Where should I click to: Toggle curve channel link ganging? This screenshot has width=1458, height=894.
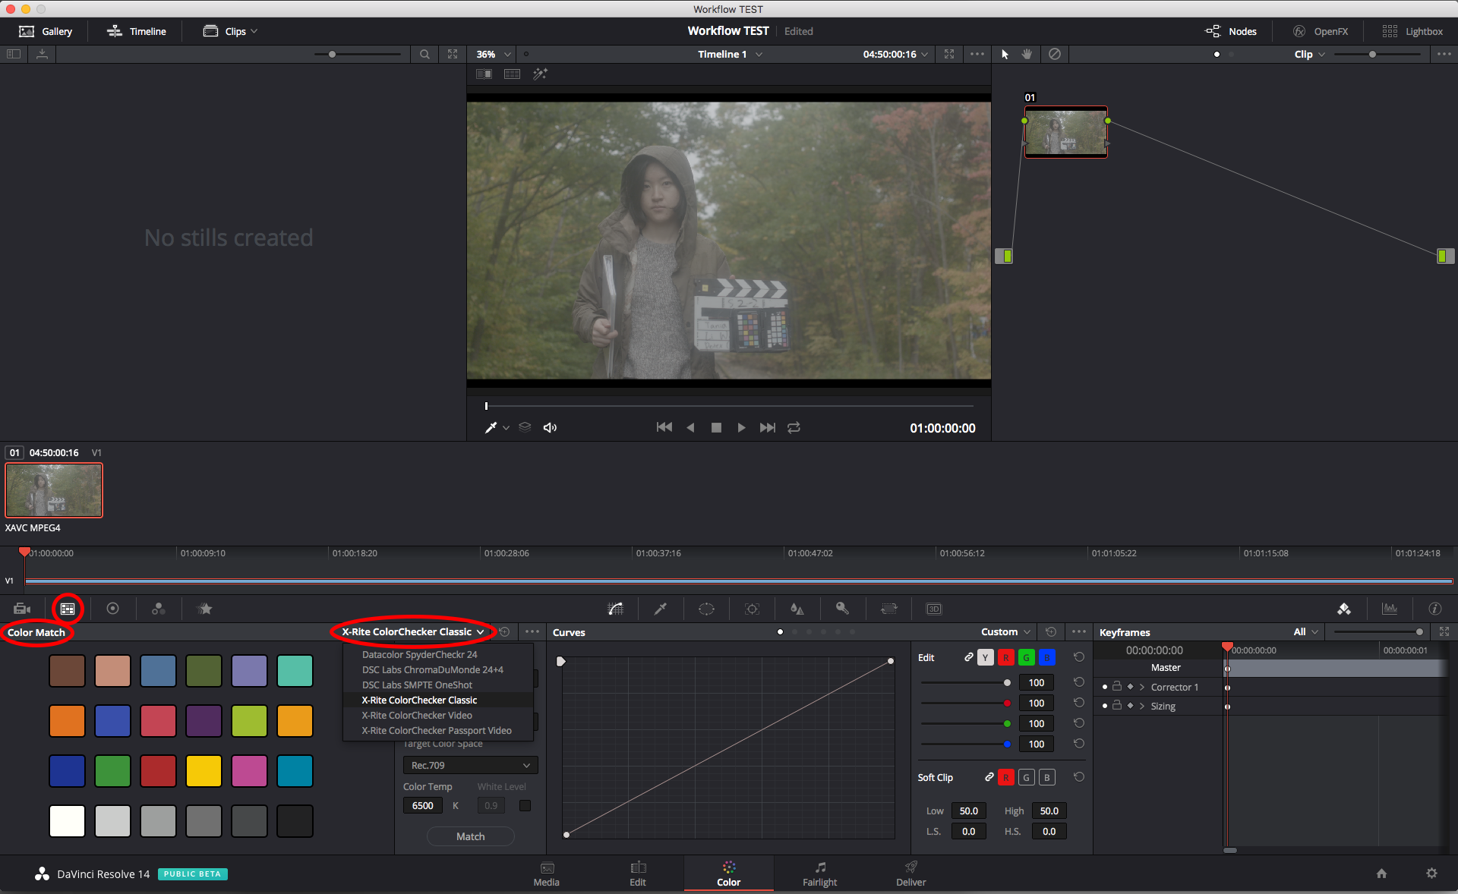pyautogui.click(x=968, y=657)
